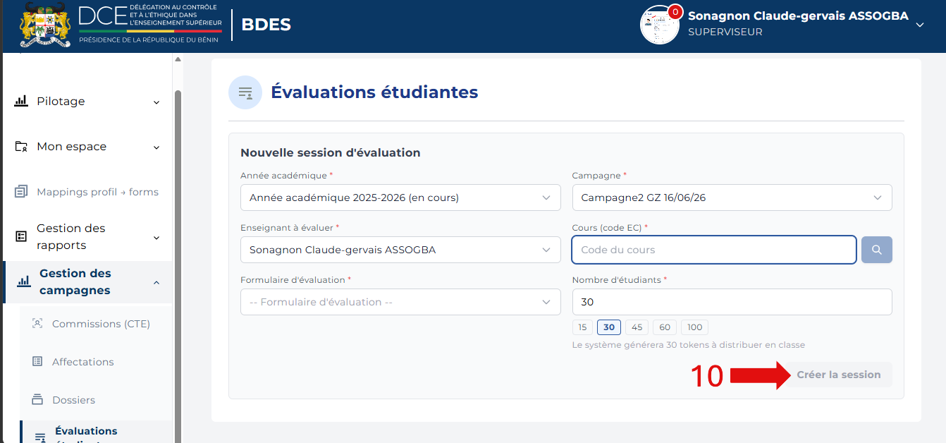Click the Créer la session button
The image size is (946, 443).
[839, 375]
